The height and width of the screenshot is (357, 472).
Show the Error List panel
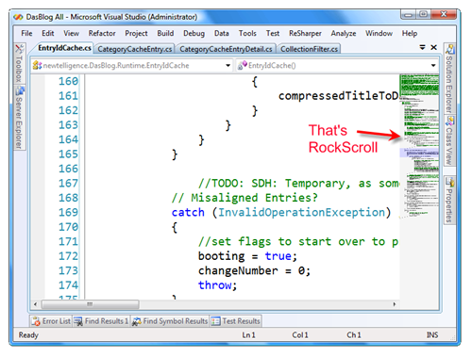click(51, 321)
